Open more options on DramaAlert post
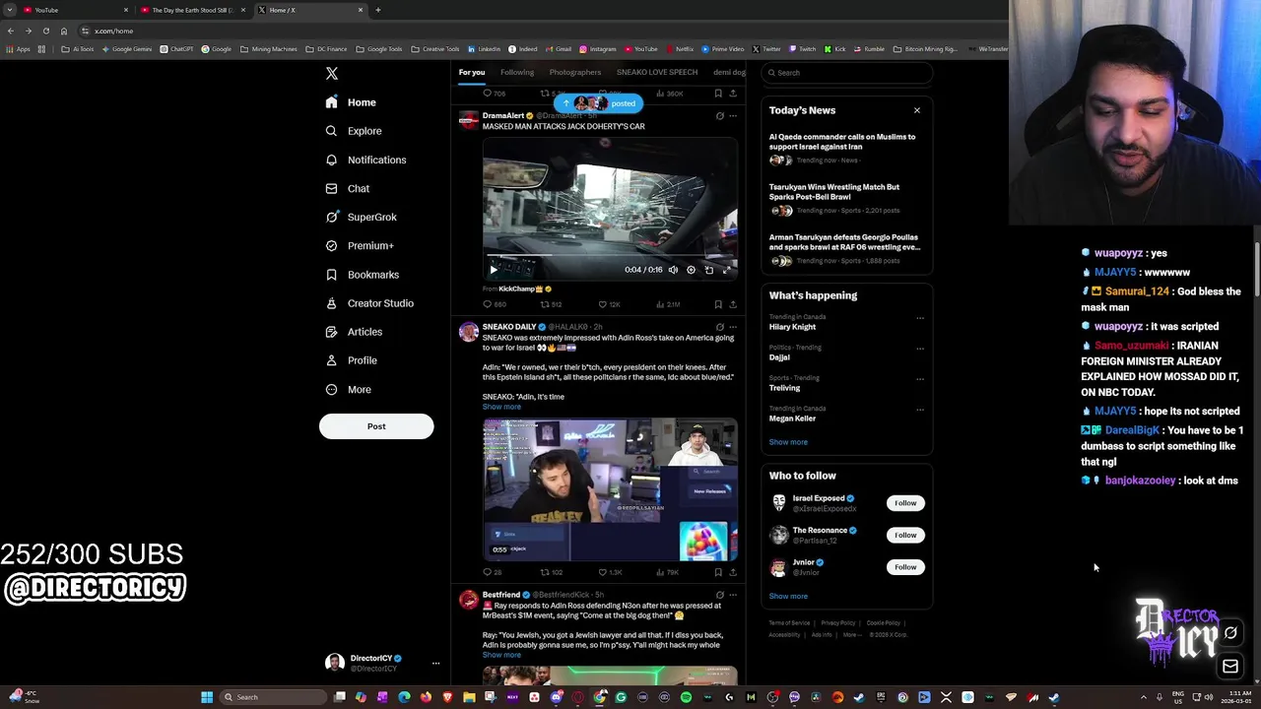The width and height of the screenshot is (1261, 709). point(732,116)
